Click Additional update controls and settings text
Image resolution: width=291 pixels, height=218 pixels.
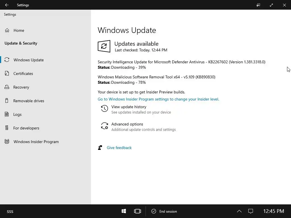pyautogui.click(x=144, y=129)
